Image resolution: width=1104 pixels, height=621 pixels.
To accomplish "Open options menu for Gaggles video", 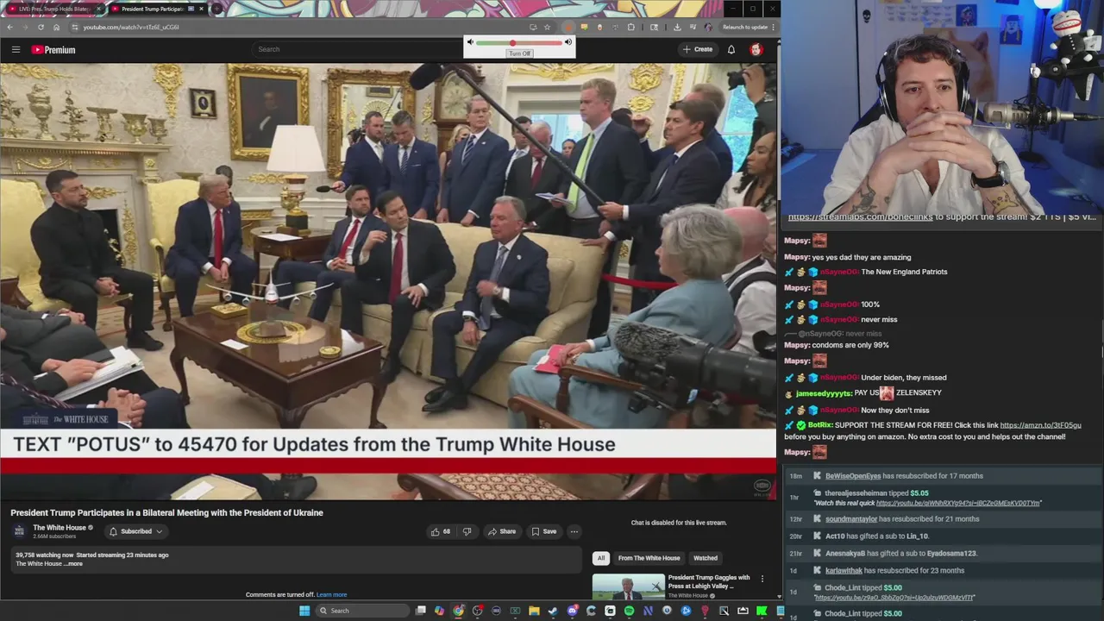I will (762, 579).
